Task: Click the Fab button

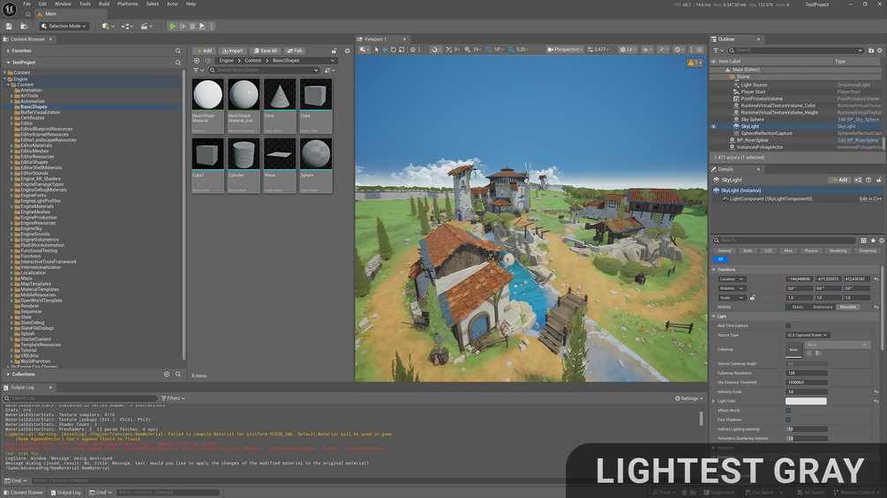Action: 294,51
